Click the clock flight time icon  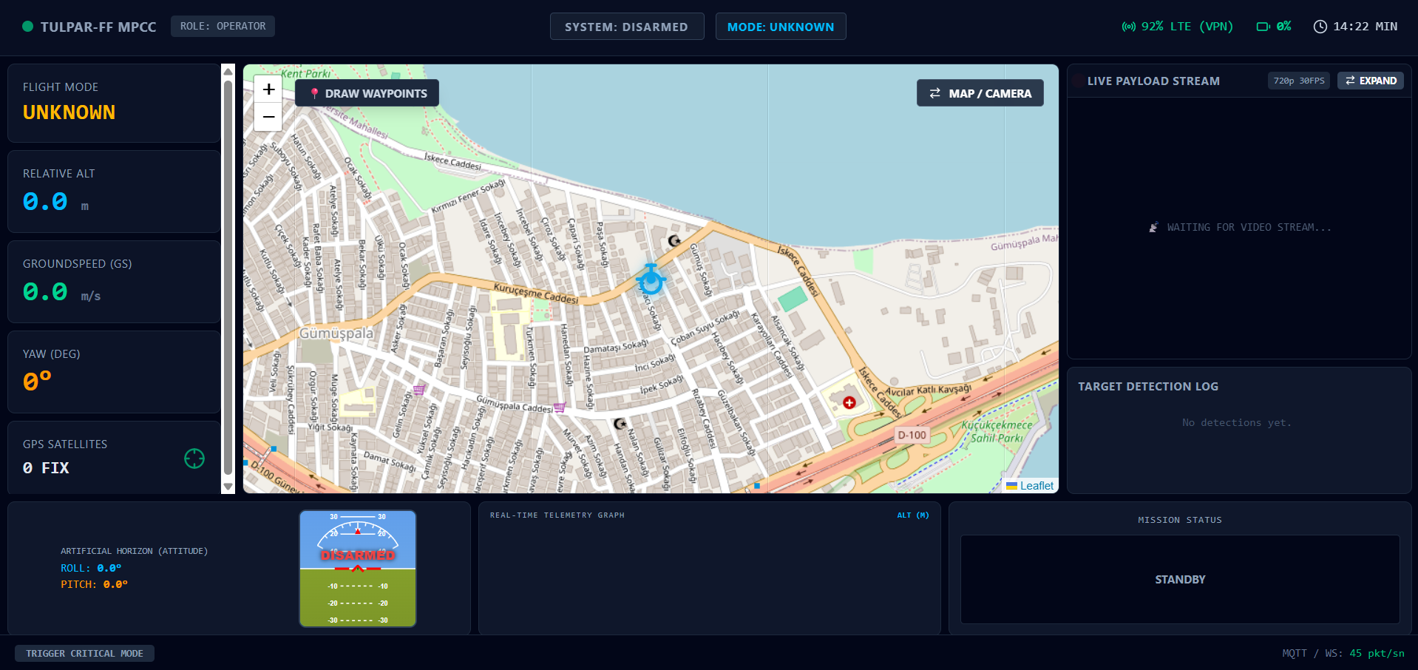[1320, 27]
